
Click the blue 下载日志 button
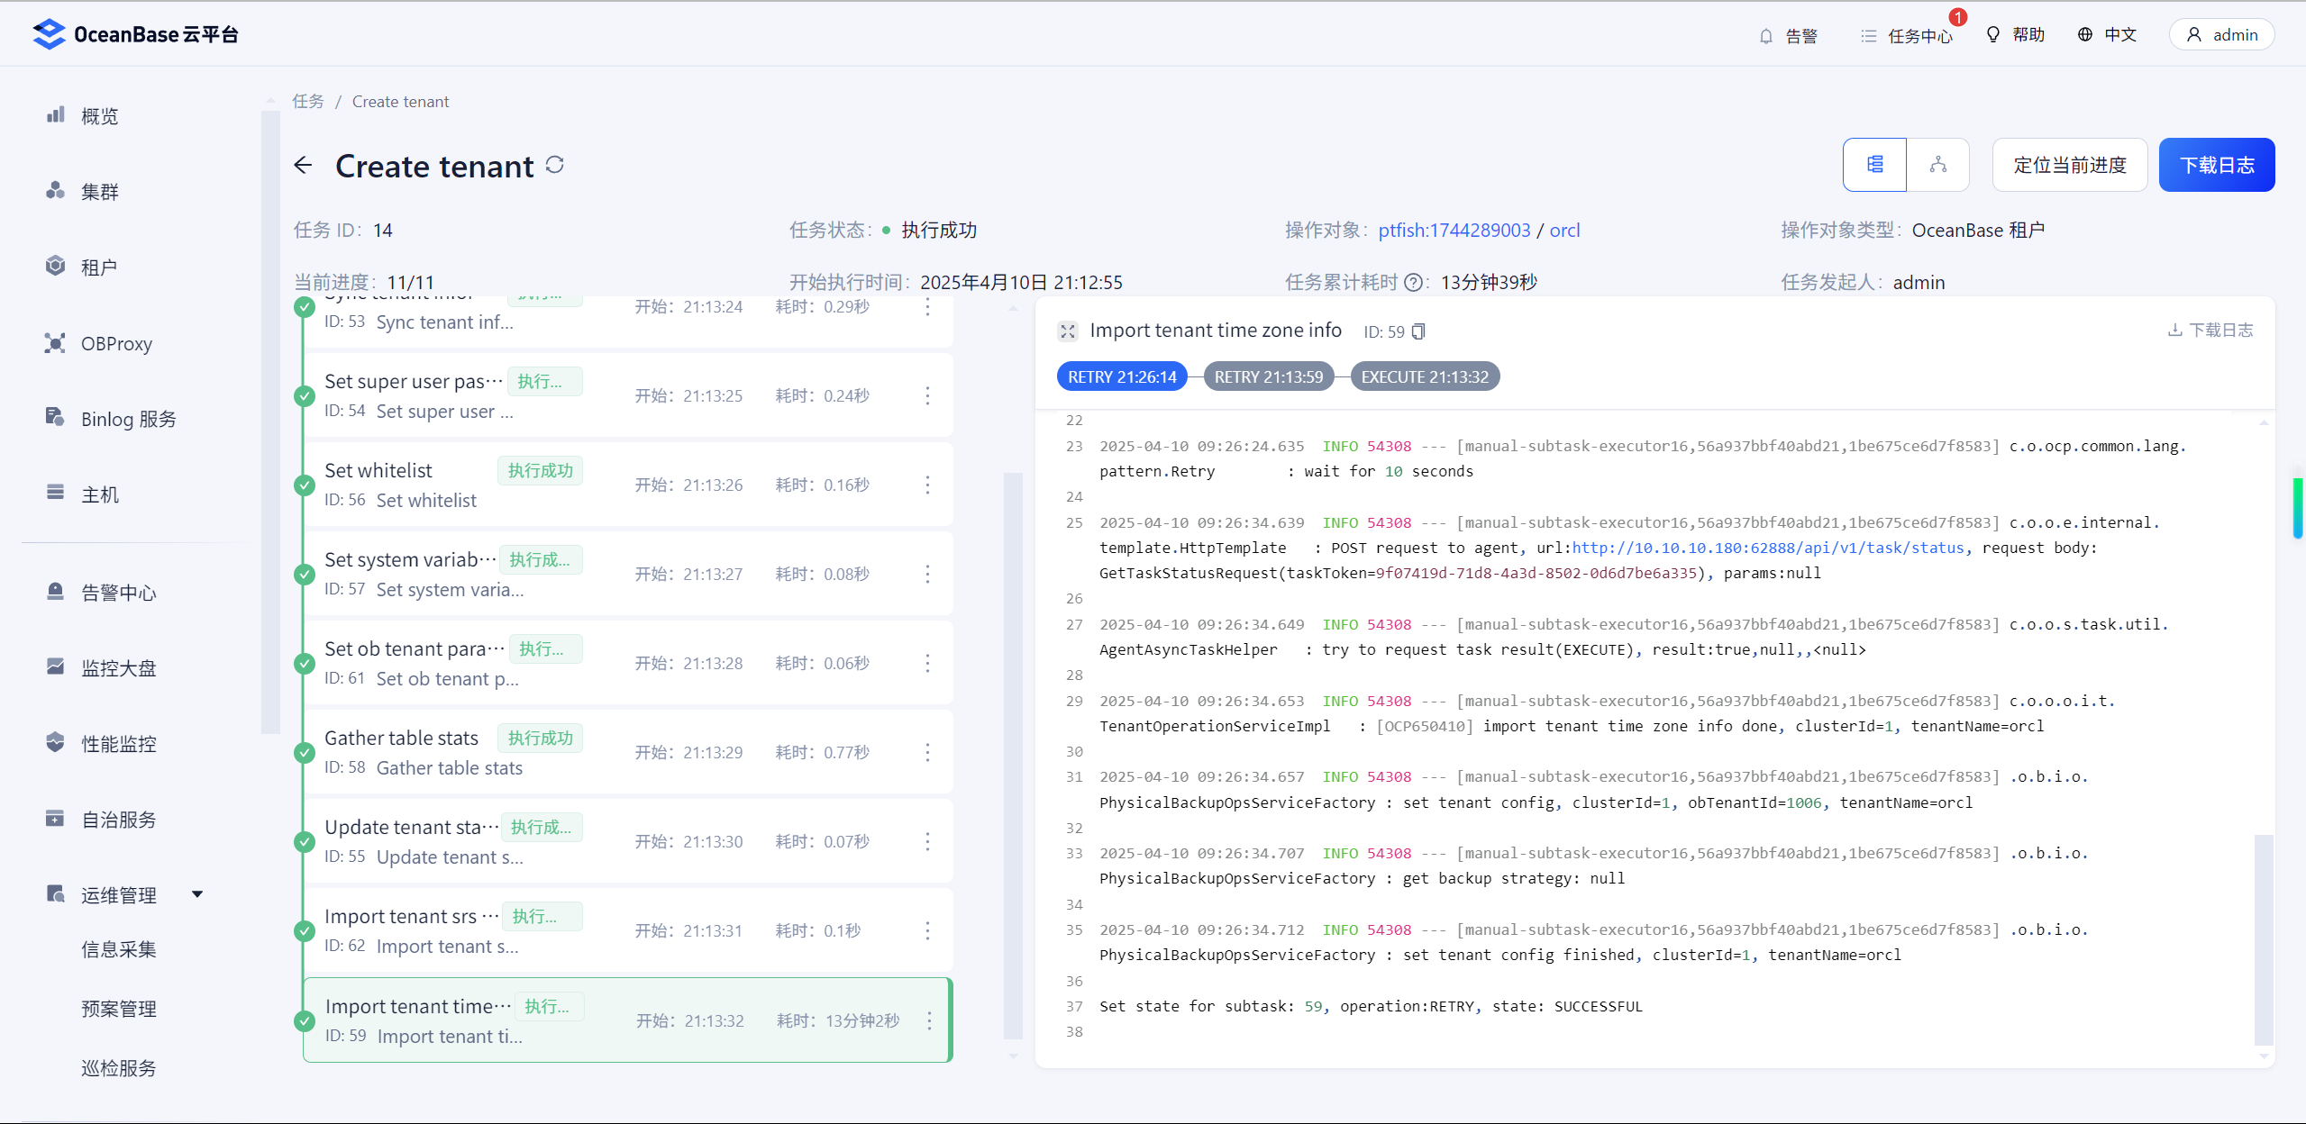2216,165
